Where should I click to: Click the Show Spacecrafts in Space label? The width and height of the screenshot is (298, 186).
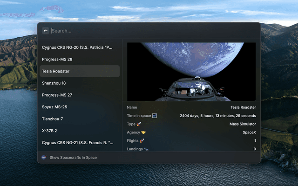[x=73, y=158]
